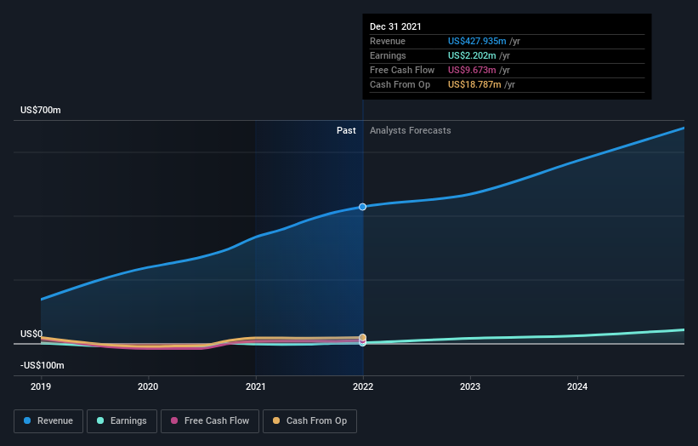Toggle the Cash From Op legend series
698x446 pixels.
[x=309, y=421]
